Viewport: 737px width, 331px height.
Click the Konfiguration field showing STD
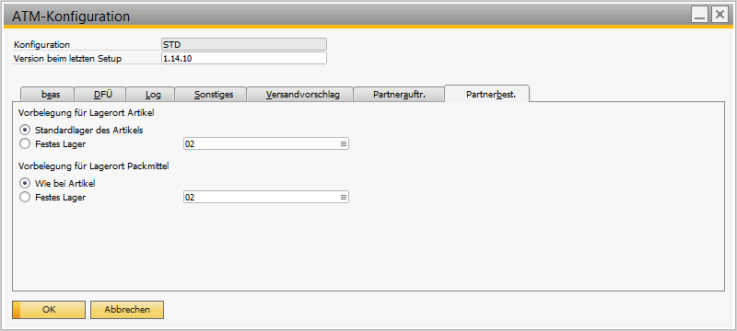[x=244, y=44]
